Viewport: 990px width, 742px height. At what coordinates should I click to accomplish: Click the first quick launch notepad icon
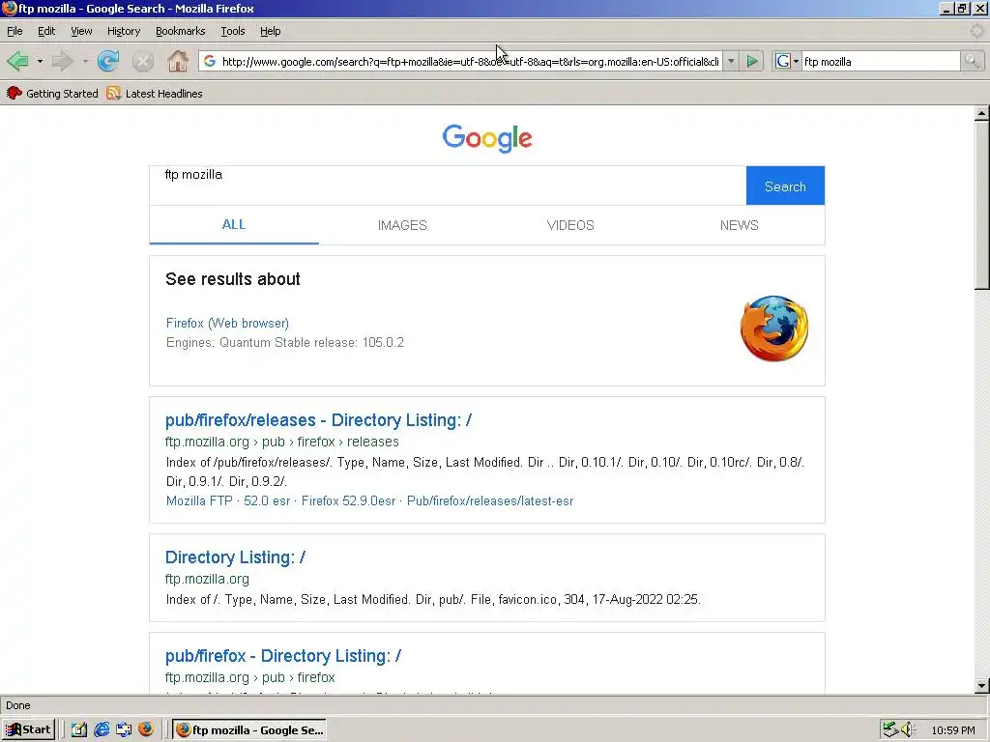point(79,730)
